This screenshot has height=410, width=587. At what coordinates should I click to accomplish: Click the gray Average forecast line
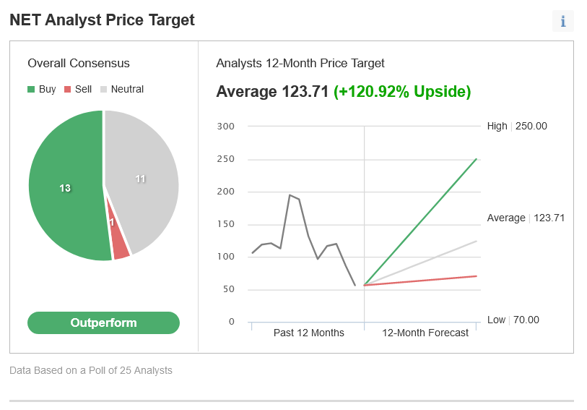420,263
